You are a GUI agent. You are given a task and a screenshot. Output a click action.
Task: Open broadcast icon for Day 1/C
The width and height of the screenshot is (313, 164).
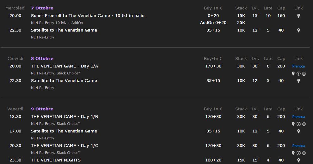coord(304,153)
